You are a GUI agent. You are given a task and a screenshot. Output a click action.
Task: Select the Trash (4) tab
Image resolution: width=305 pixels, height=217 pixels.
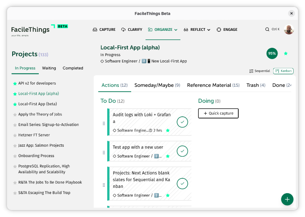pyautogui.click(x=256, y=85)
